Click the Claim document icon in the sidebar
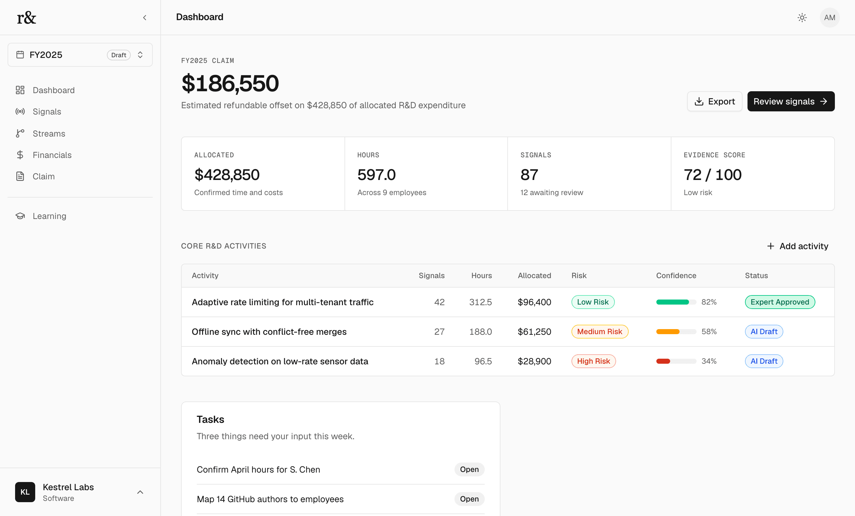The image size is (855, 516). (20, 177)
